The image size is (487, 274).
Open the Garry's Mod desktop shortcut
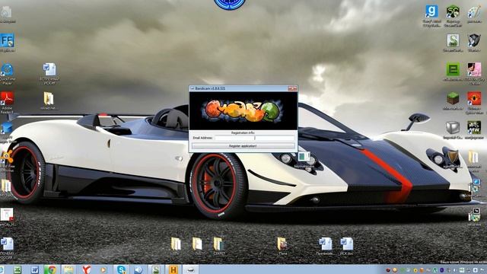click(x=431, y=12)
